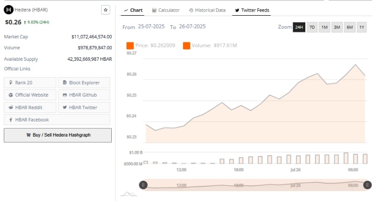The height and width of the screenshot is (201, 381).
Task: Click the Hedera (HBAR) title text
Action: pyautogui.click(x=31, y=10)
